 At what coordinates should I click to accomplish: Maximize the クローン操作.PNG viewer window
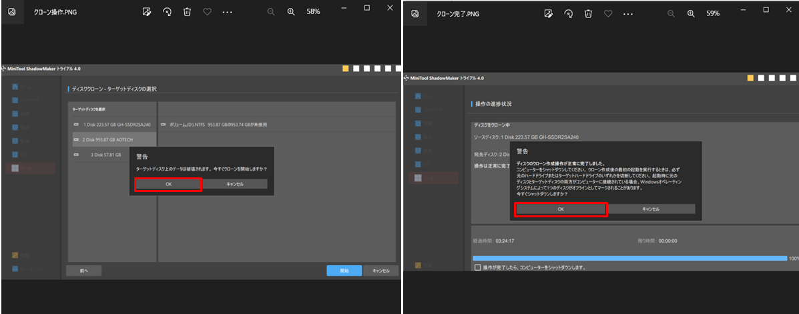coord(367,7)
